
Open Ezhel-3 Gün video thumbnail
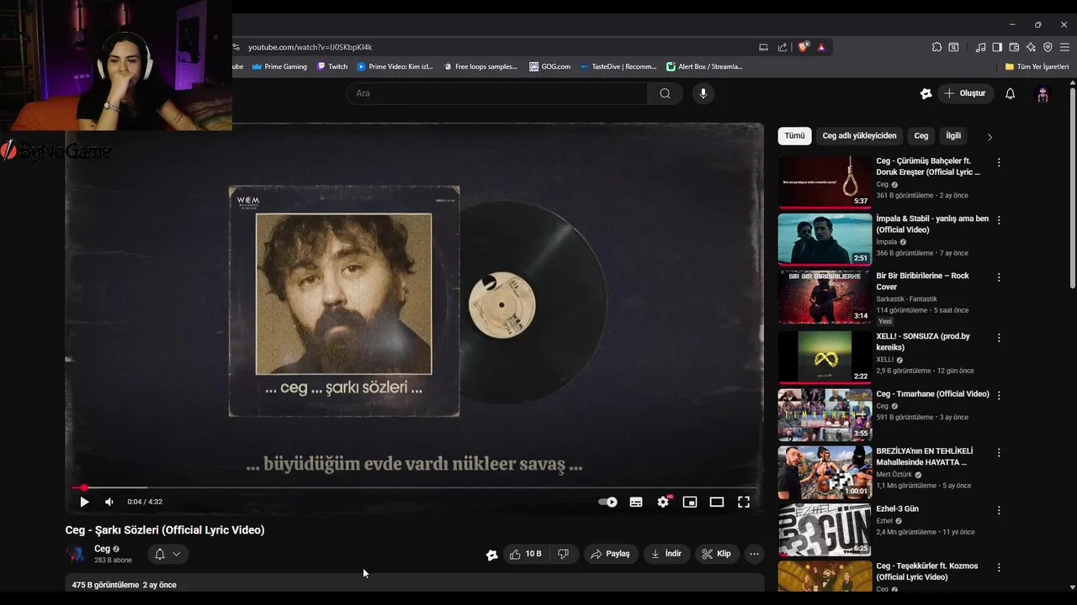point(825,529)
